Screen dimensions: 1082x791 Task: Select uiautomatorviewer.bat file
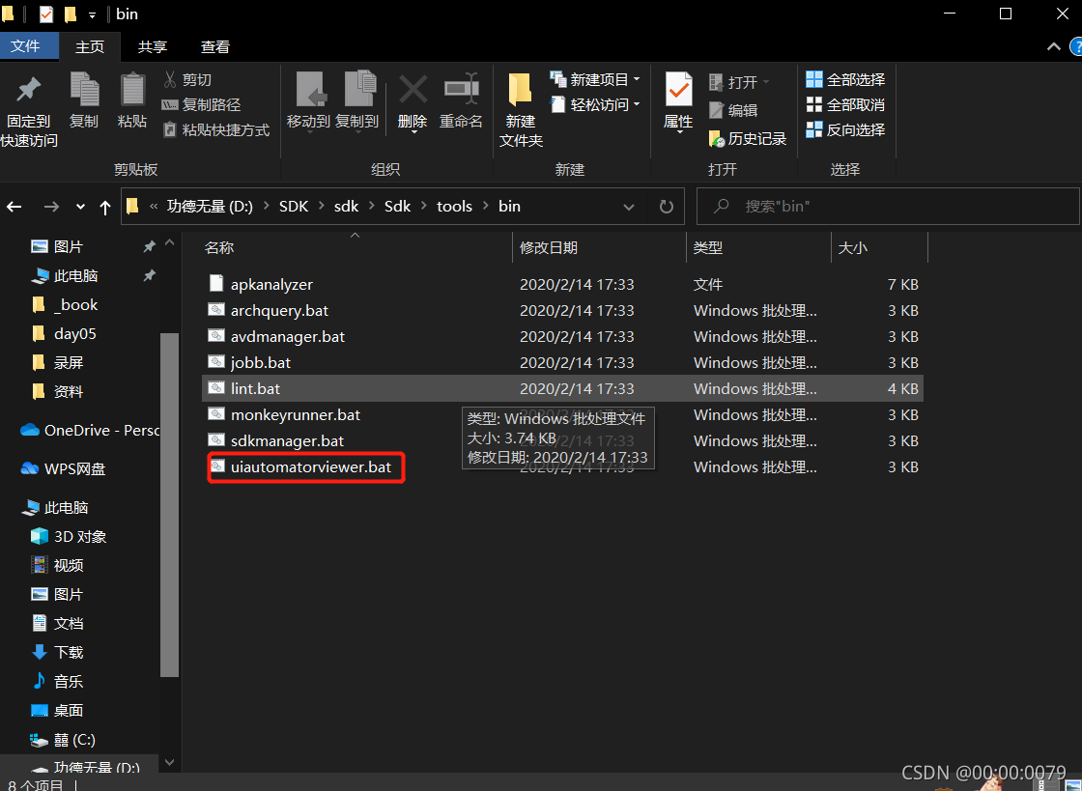[x=310, y=466]
